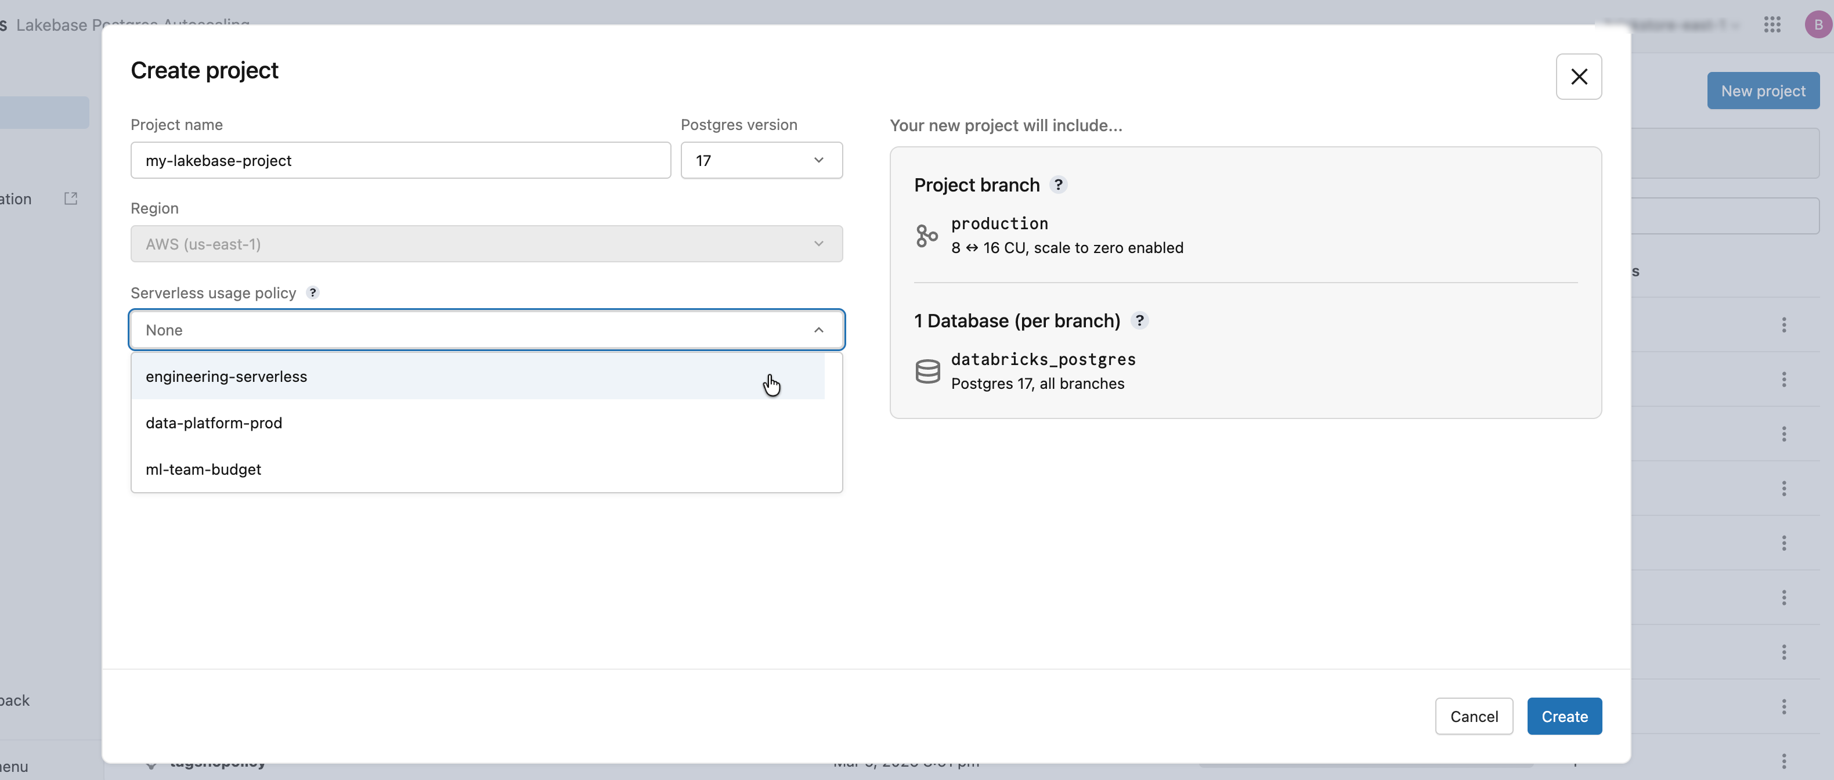
Task: Click the database icon beside databricks_postgres
Action: click(x=927, y=371)
